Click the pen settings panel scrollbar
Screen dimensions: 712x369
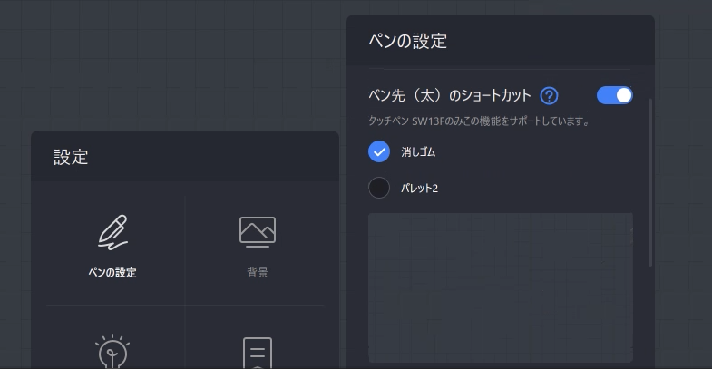click(x=649, y=181)
